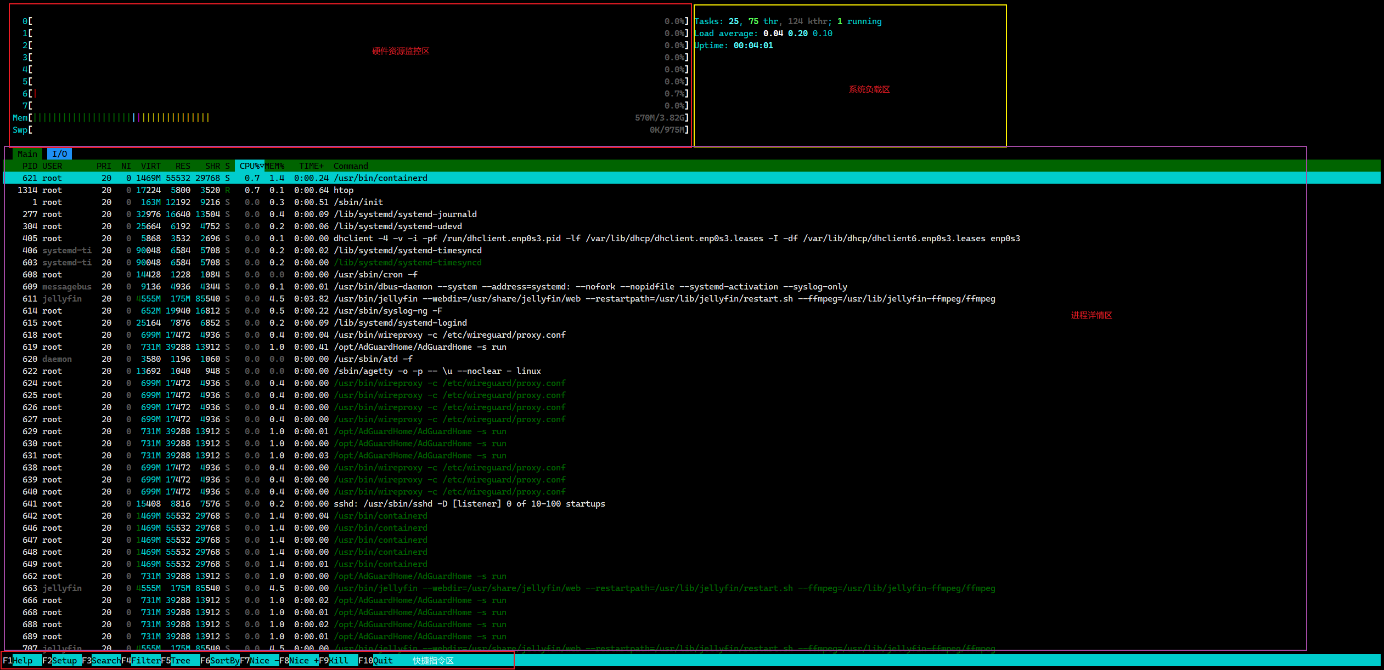Viewport: 1384px width, 670px height.
Task: Open SortBy menu with F6 button
Action: pyautogui.click(x=220, y=661)
